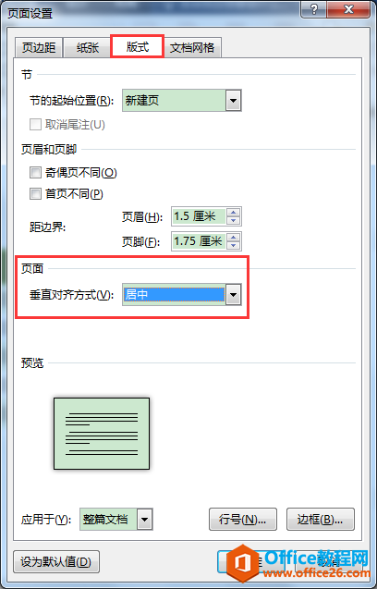Click 设为默认值 button
The image size is (377, 589).
[x=56, y=561]
